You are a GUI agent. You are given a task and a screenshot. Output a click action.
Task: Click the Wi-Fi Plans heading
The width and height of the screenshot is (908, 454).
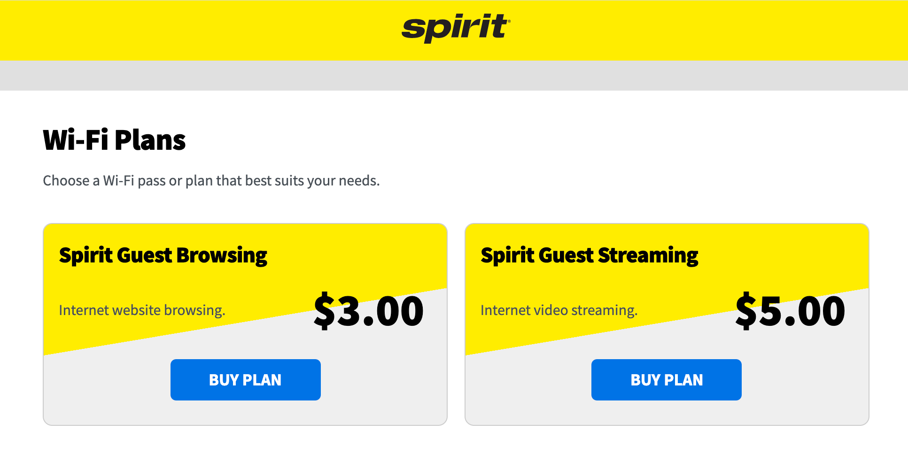tap(114, 140)
